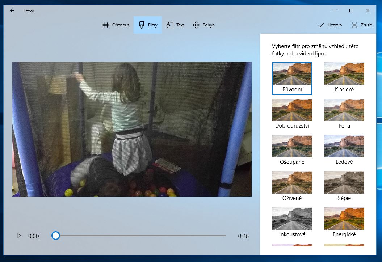Open the Pohyb tab label
Screen dimensions: 382x262
pos(209,25)
